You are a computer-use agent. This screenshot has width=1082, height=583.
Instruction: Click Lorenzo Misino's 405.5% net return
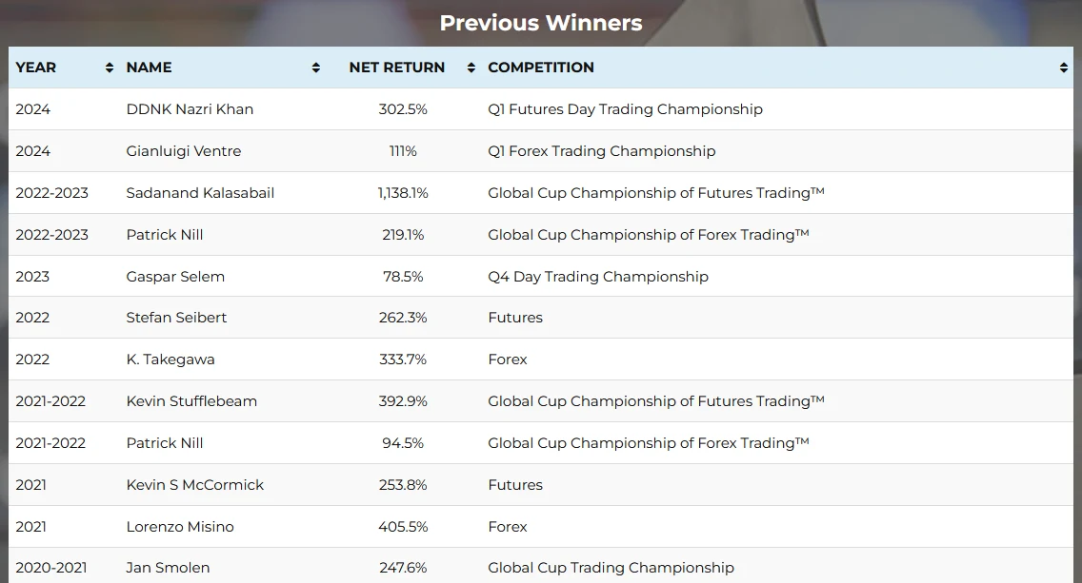[403, 527]
